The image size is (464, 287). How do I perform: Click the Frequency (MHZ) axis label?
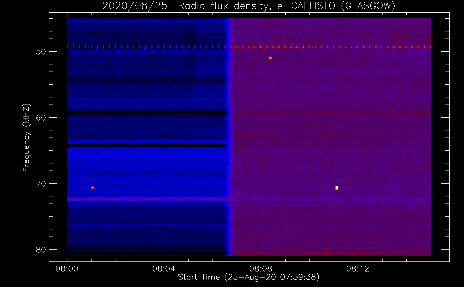coord(26,138)
